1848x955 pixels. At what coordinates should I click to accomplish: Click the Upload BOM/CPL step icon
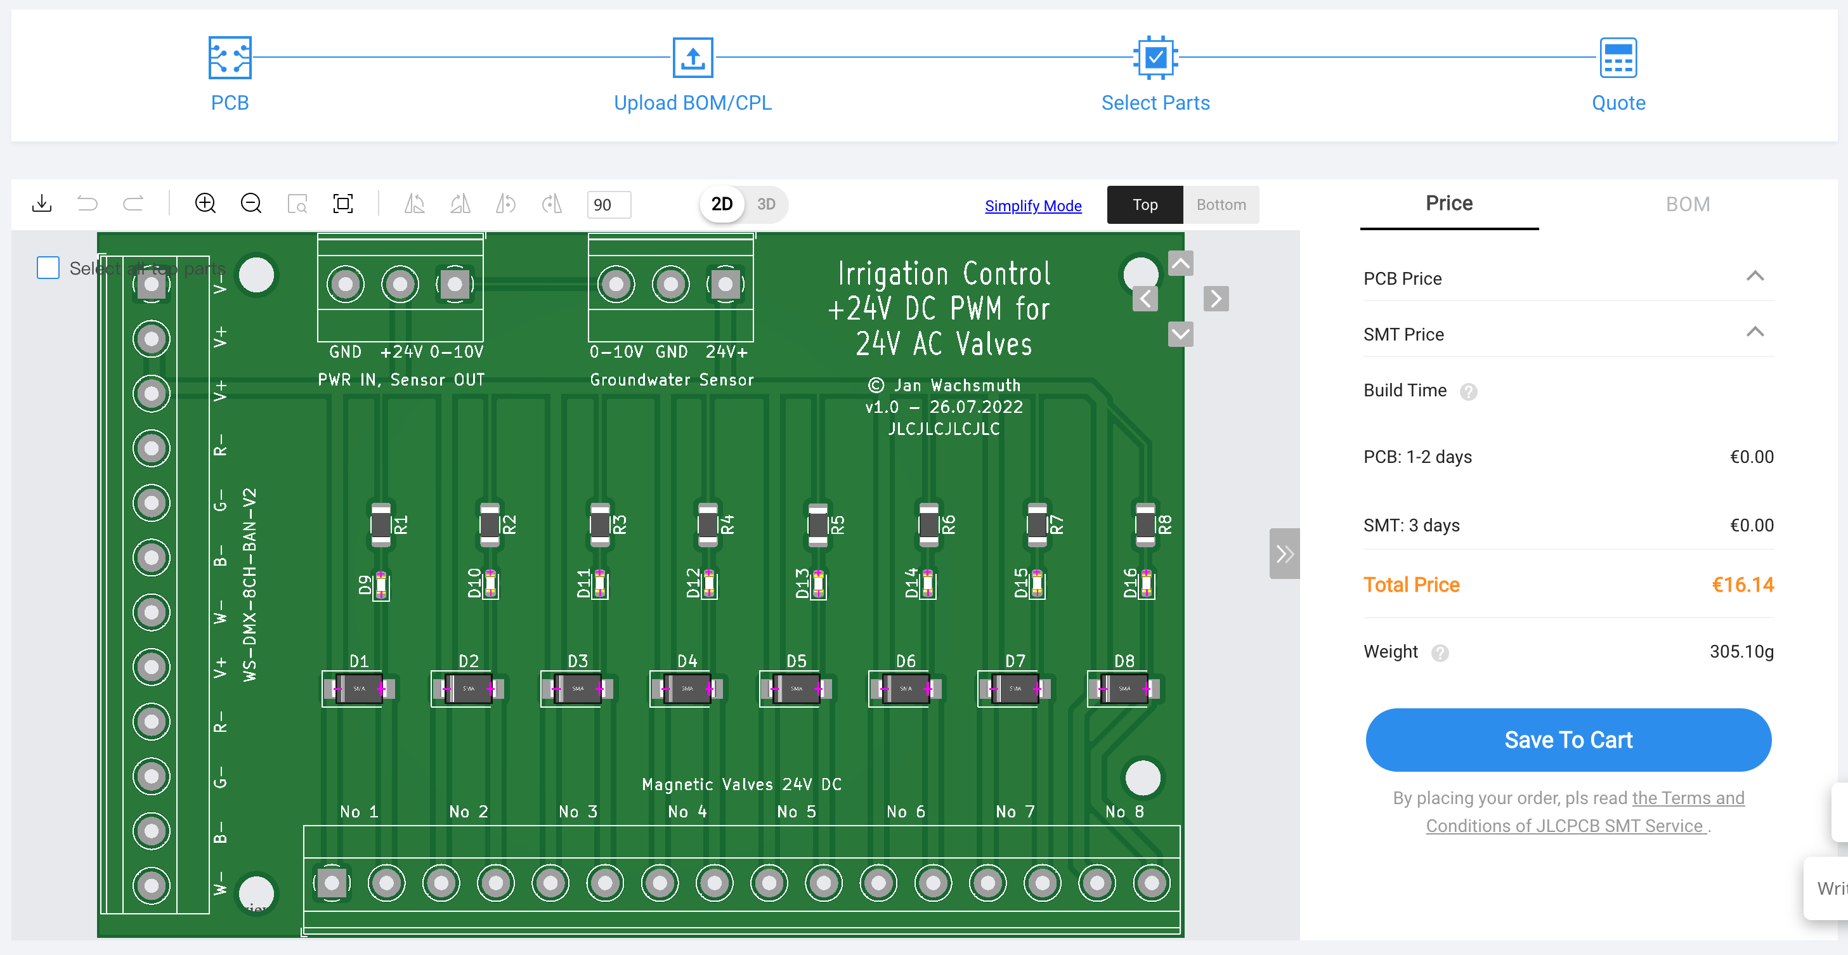[x=693, y=58]
